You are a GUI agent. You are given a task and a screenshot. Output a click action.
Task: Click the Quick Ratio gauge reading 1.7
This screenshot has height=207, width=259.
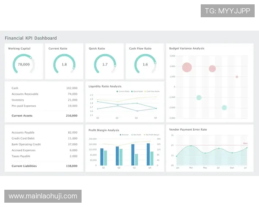(x=105, y=64)
